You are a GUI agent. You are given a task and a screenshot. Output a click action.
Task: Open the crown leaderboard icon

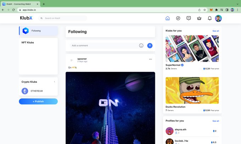point(199,18)
